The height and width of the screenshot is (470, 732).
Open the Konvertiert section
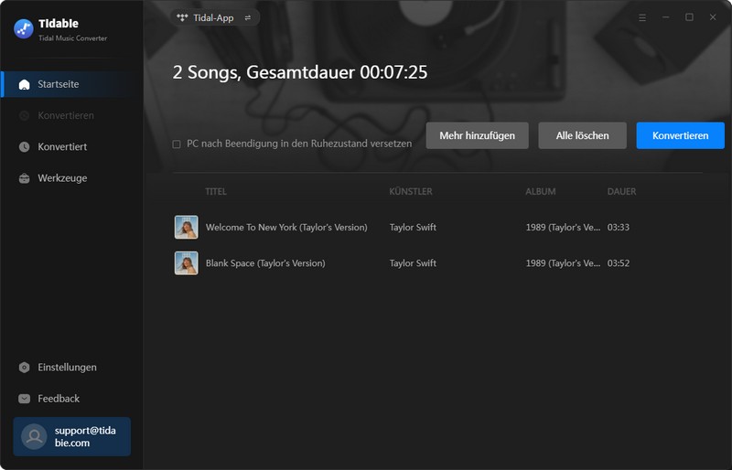62,146
